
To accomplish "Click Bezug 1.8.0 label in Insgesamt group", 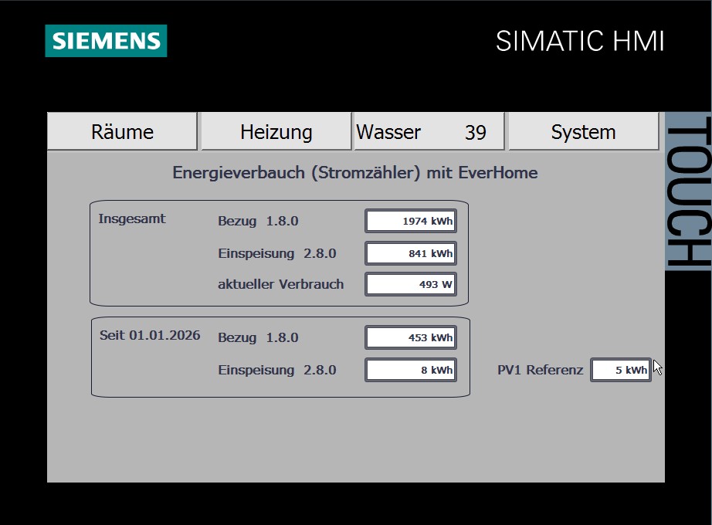I will (258, 222).
